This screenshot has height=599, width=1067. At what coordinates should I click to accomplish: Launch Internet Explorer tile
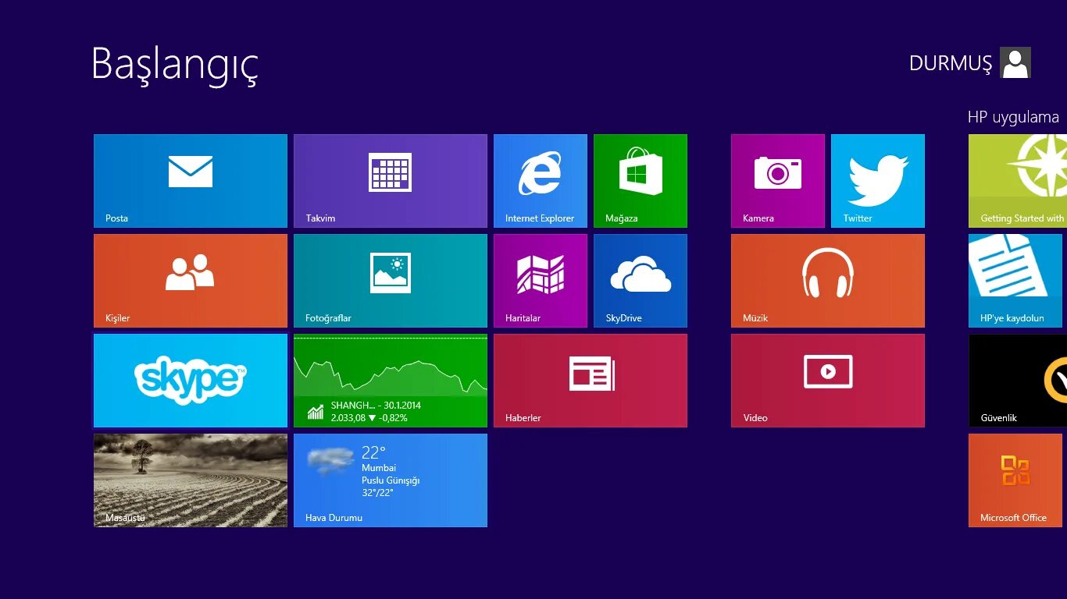tap(541, 181)
